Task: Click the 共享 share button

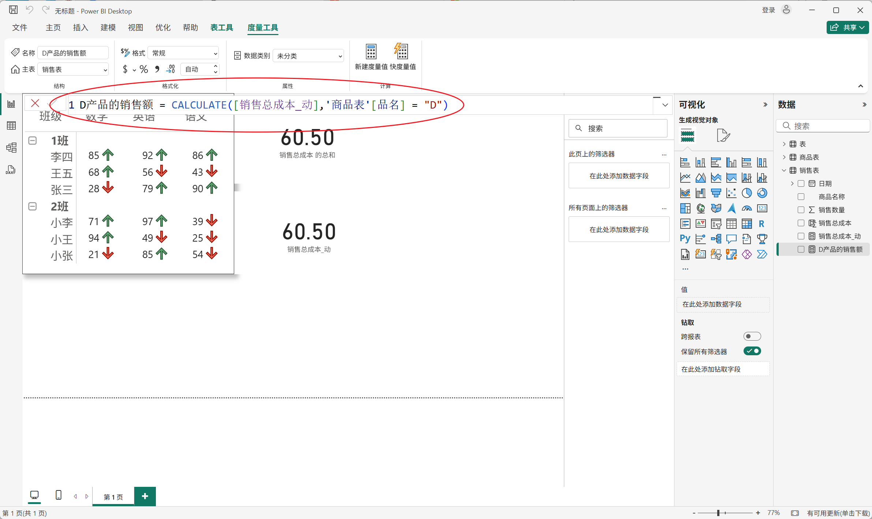Action: tap(847, 27)
